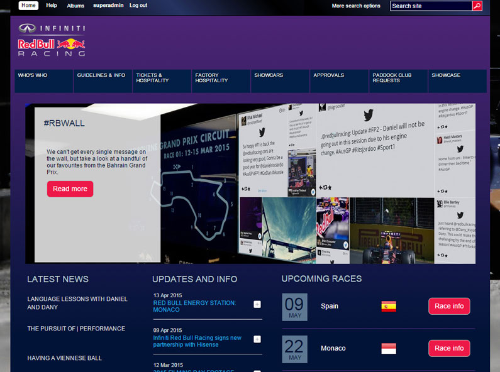
Task: Open Factory Hospitality menu
Action: [221, 81]
